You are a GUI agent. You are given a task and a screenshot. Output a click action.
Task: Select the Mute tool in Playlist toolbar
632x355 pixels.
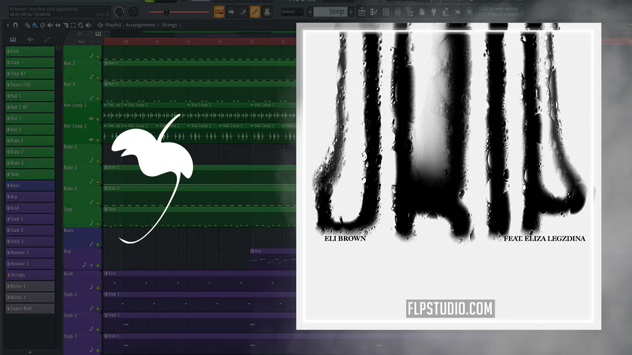pyautogui.click(x=50, y=25)
